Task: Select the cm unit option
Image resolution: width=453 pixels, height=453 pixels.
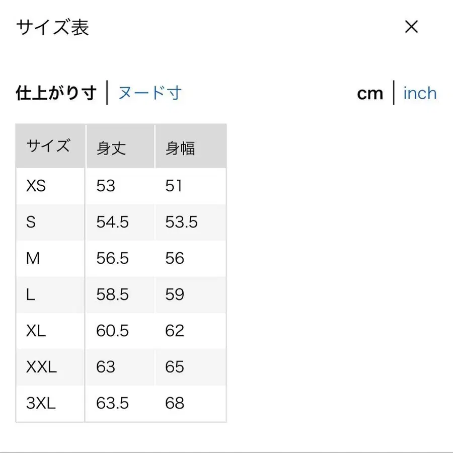Action: pos(370,93)
